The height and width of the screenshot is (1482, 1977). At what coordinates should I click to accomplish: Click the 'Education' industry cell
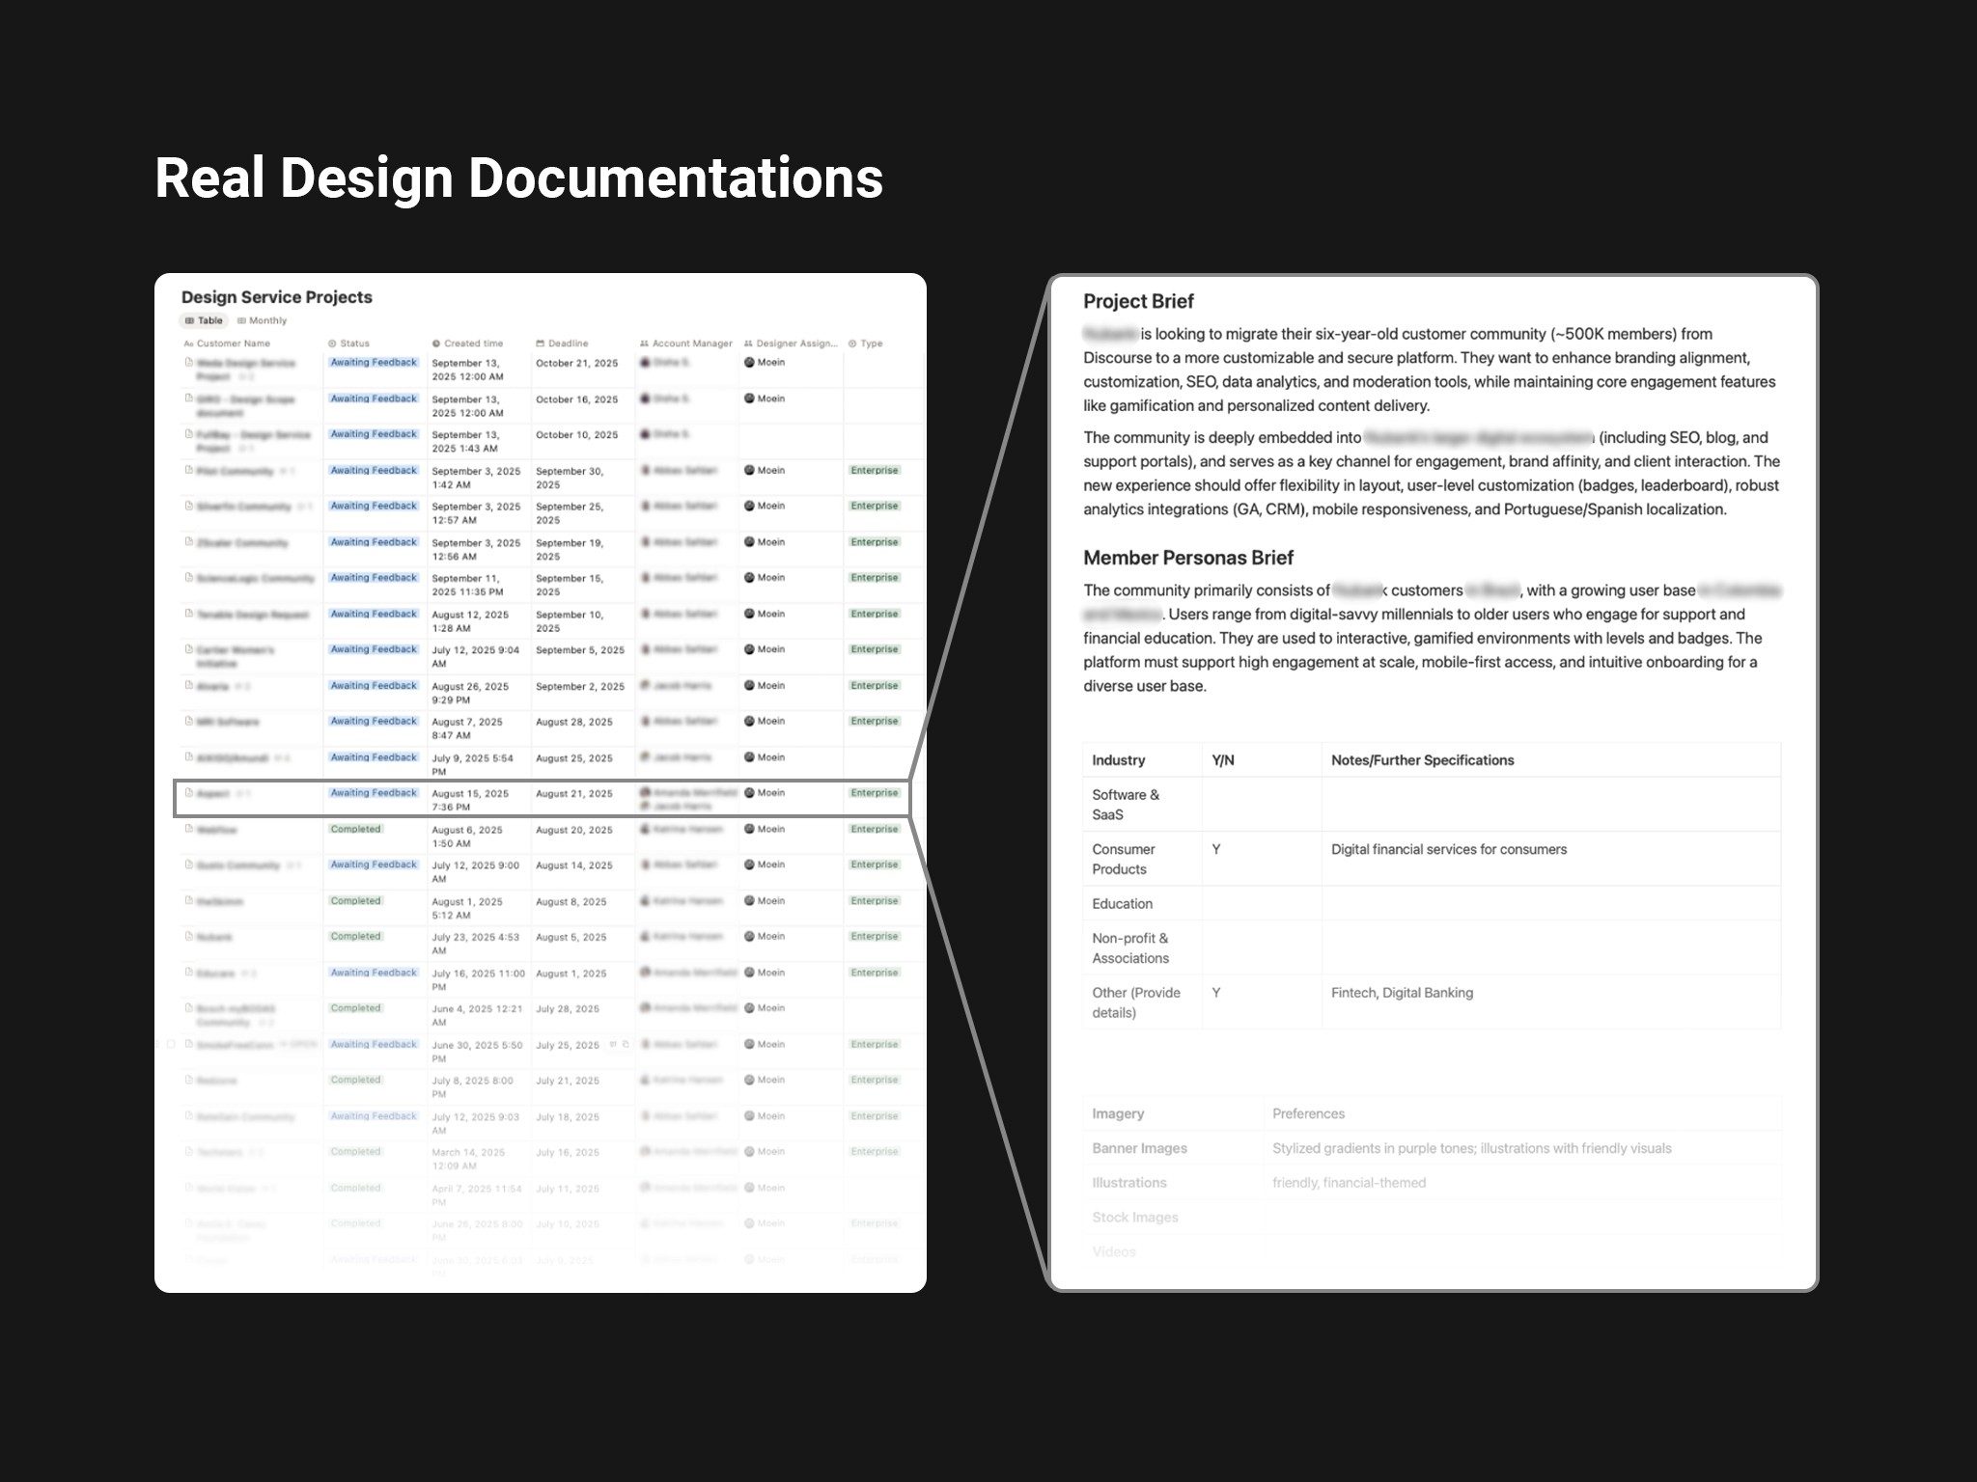(x=1143, y=904)
